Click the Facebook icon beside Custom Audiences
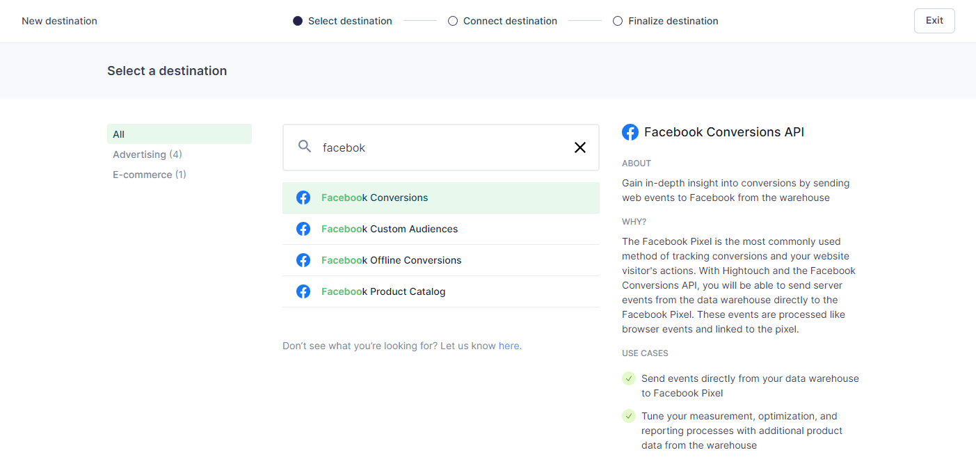The width and height of the screenshot is (976, 457). (303, 229)
